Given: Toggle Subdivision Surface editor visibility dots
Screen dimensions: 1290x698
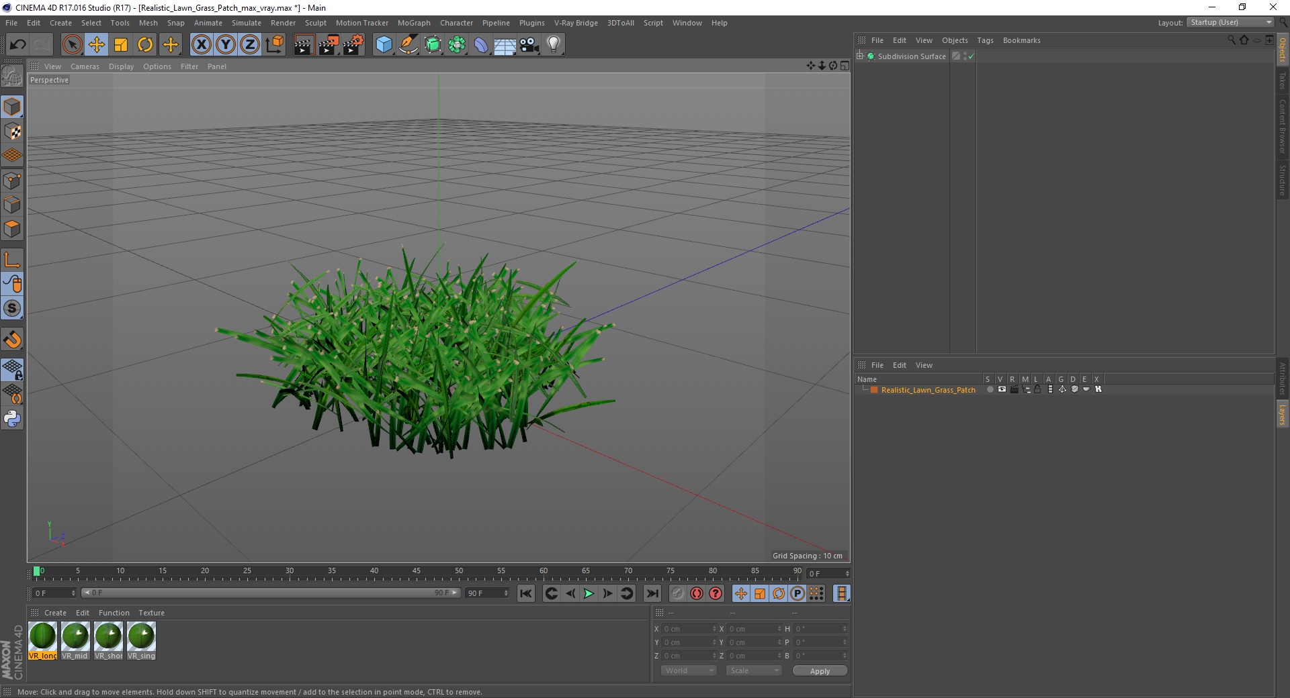Looking at the screenshot, I should point(965,56).
